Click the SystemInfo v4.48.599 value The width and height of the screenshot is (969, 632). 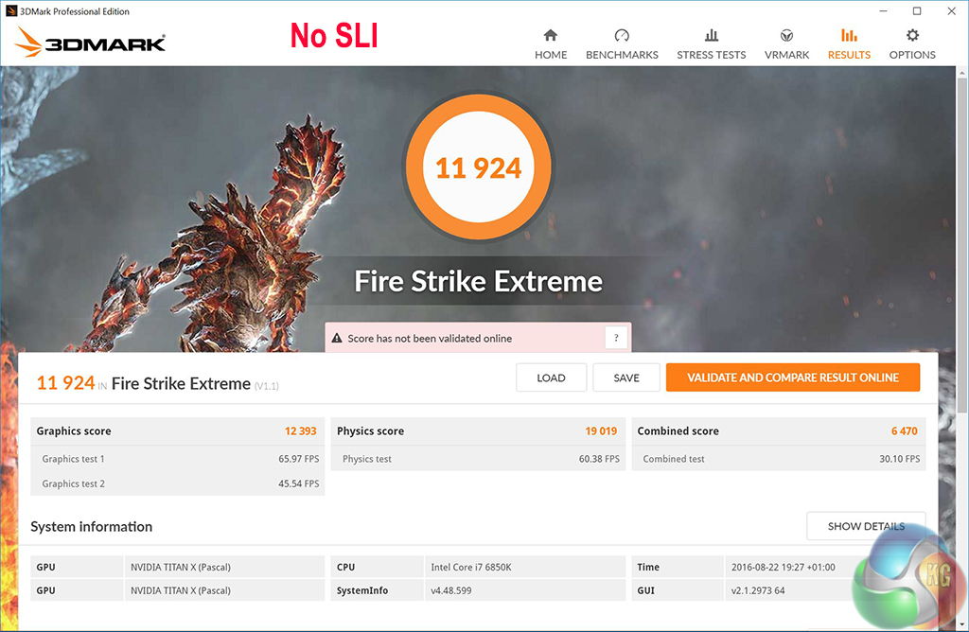[x=451, y=590]
